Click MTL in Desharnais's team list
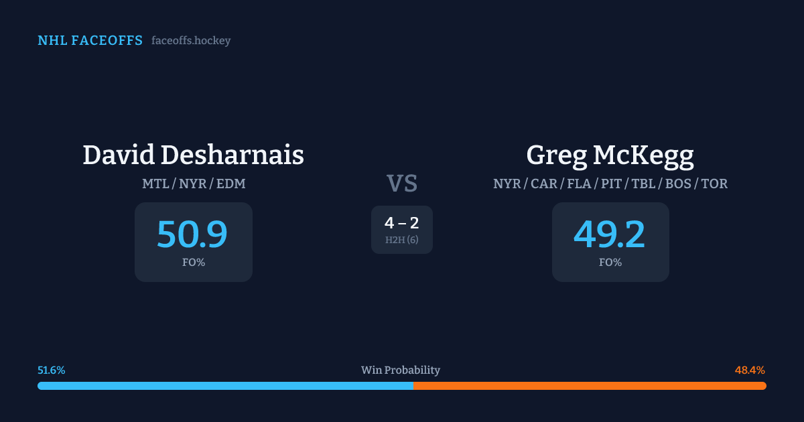The image size is (804, 422). 155,184
